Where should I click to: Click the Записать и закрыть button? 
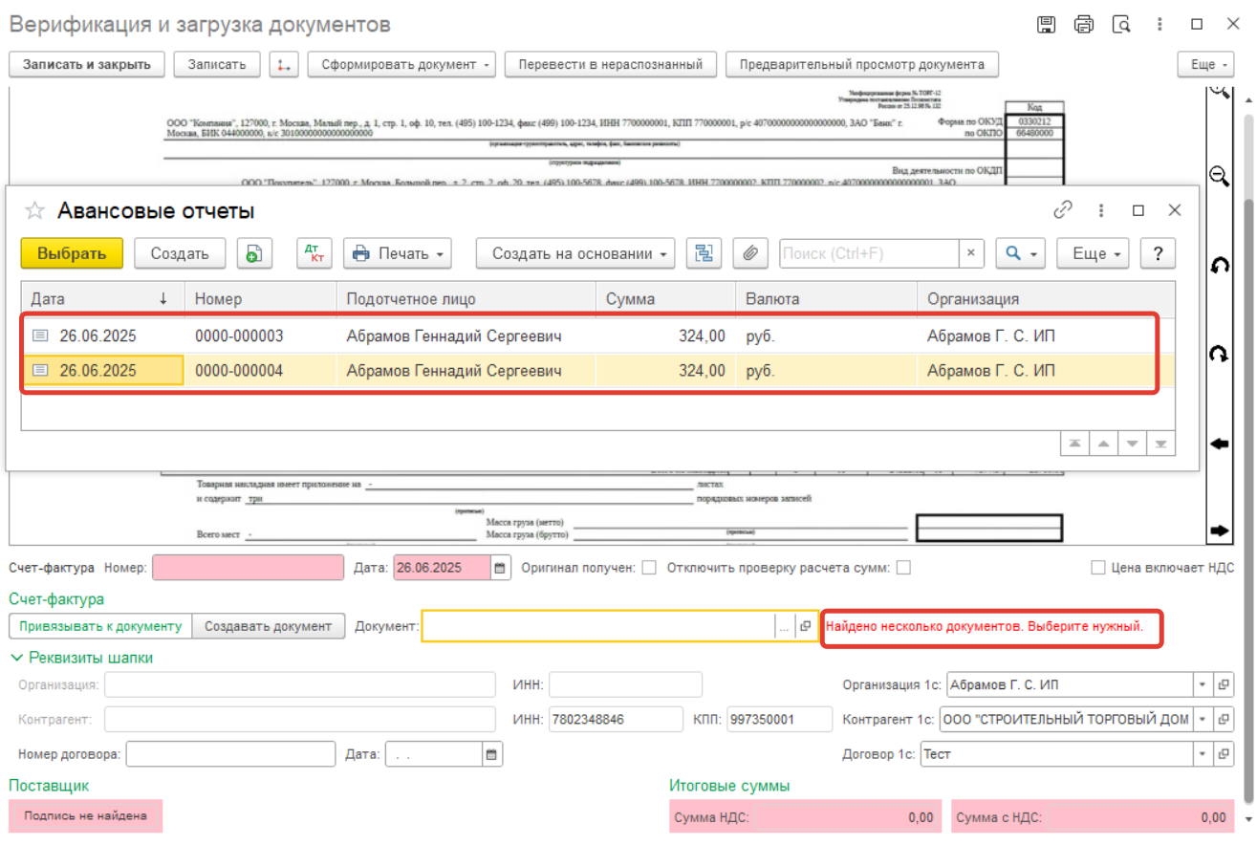pyautogui.click(x=87, y=64)
